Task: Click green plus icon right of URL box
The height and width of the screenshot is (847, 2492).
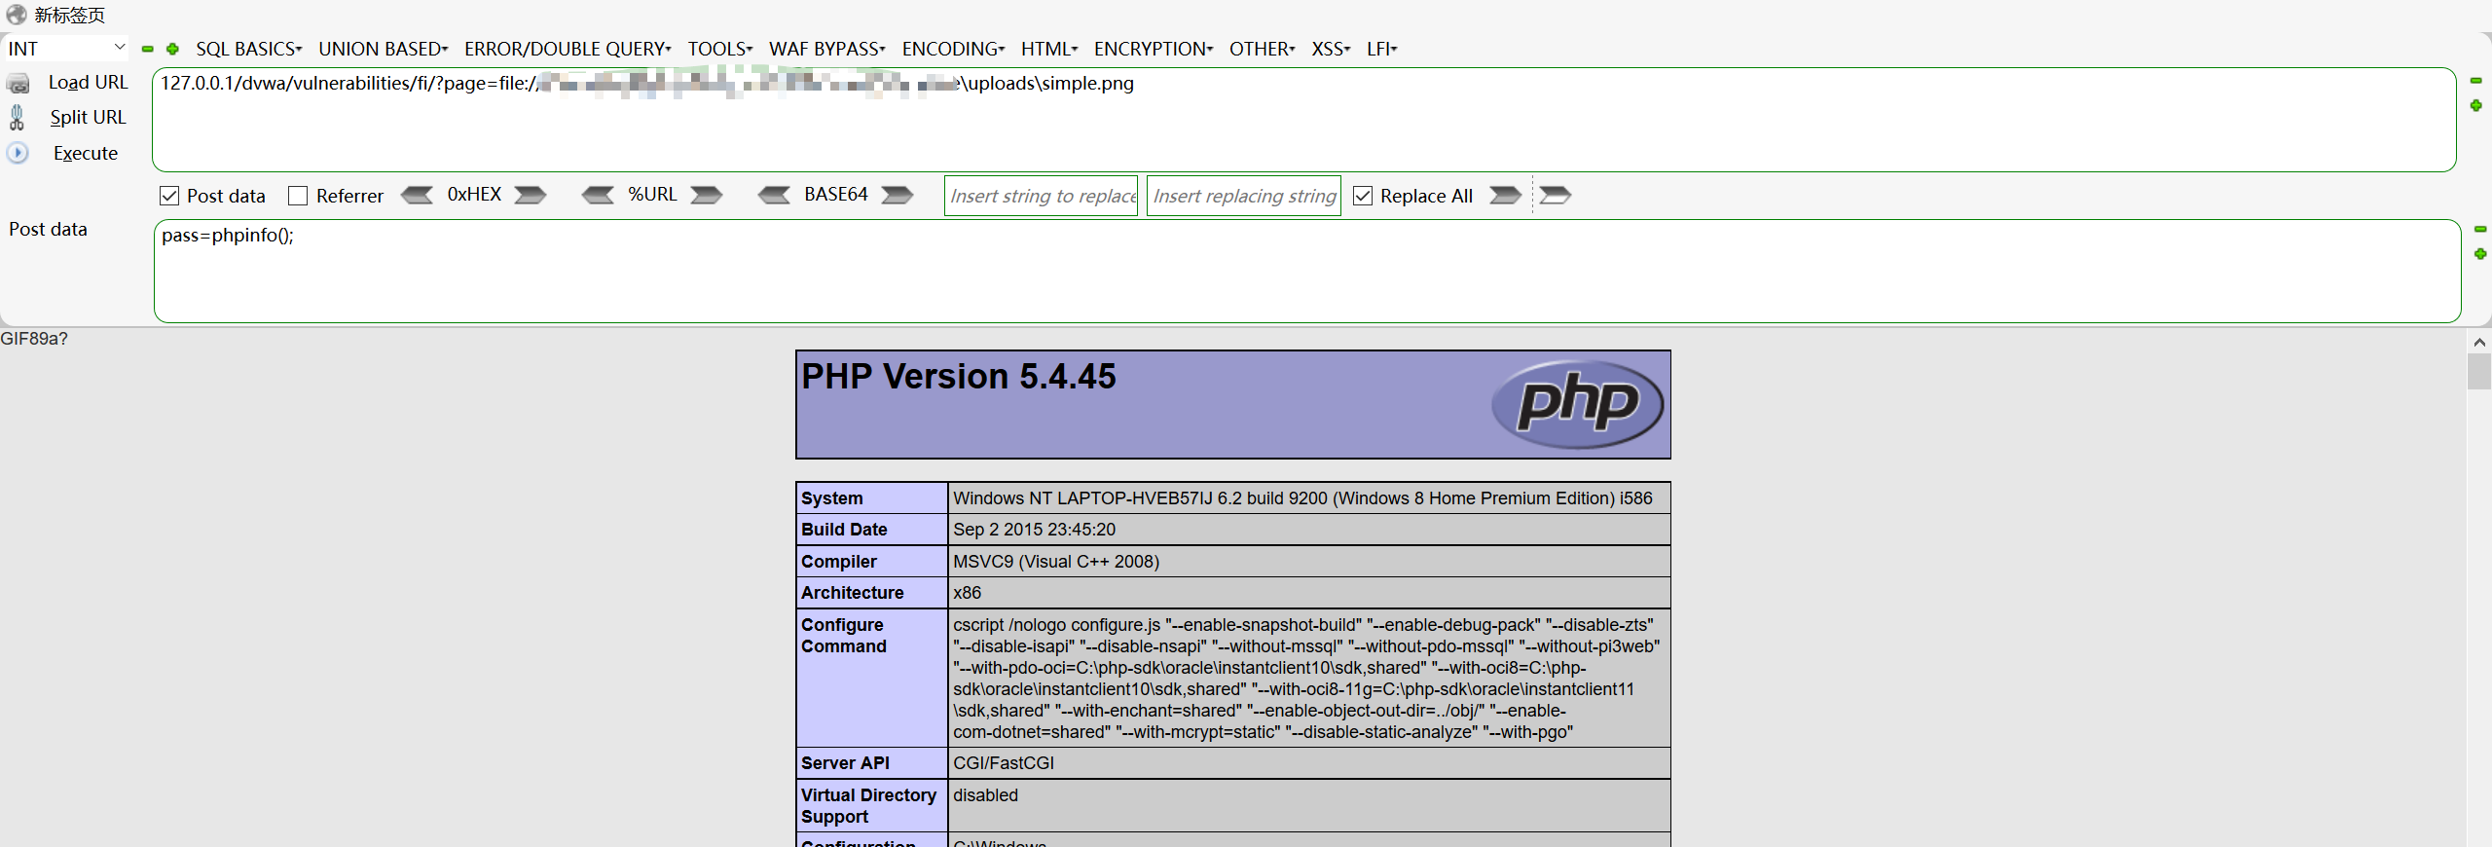Action: 2476,105
